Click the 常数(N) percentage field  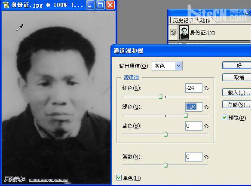coord(194,156)
